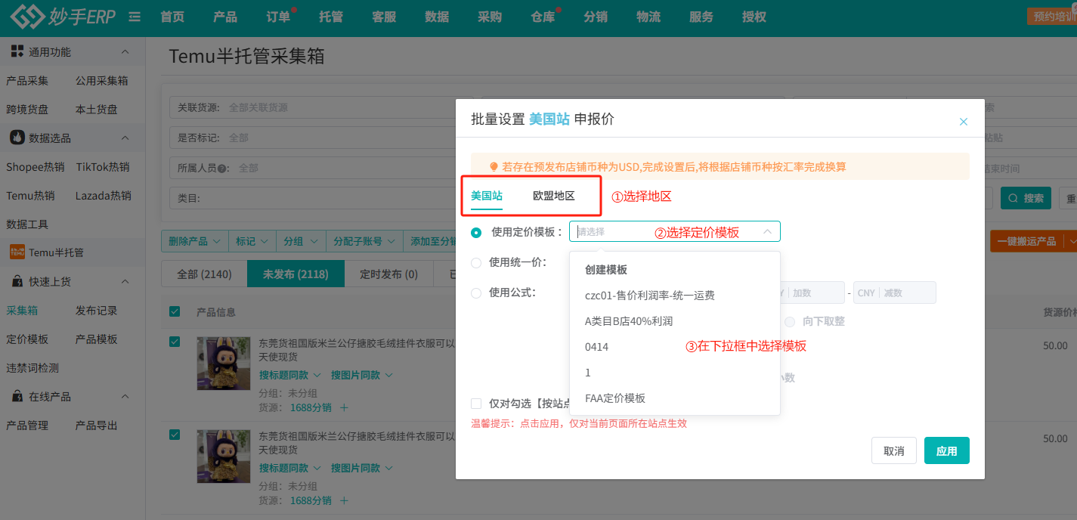Tick the 仅对勾选【按站点 checkbox

pyautogui.click(x=476, y=404)
